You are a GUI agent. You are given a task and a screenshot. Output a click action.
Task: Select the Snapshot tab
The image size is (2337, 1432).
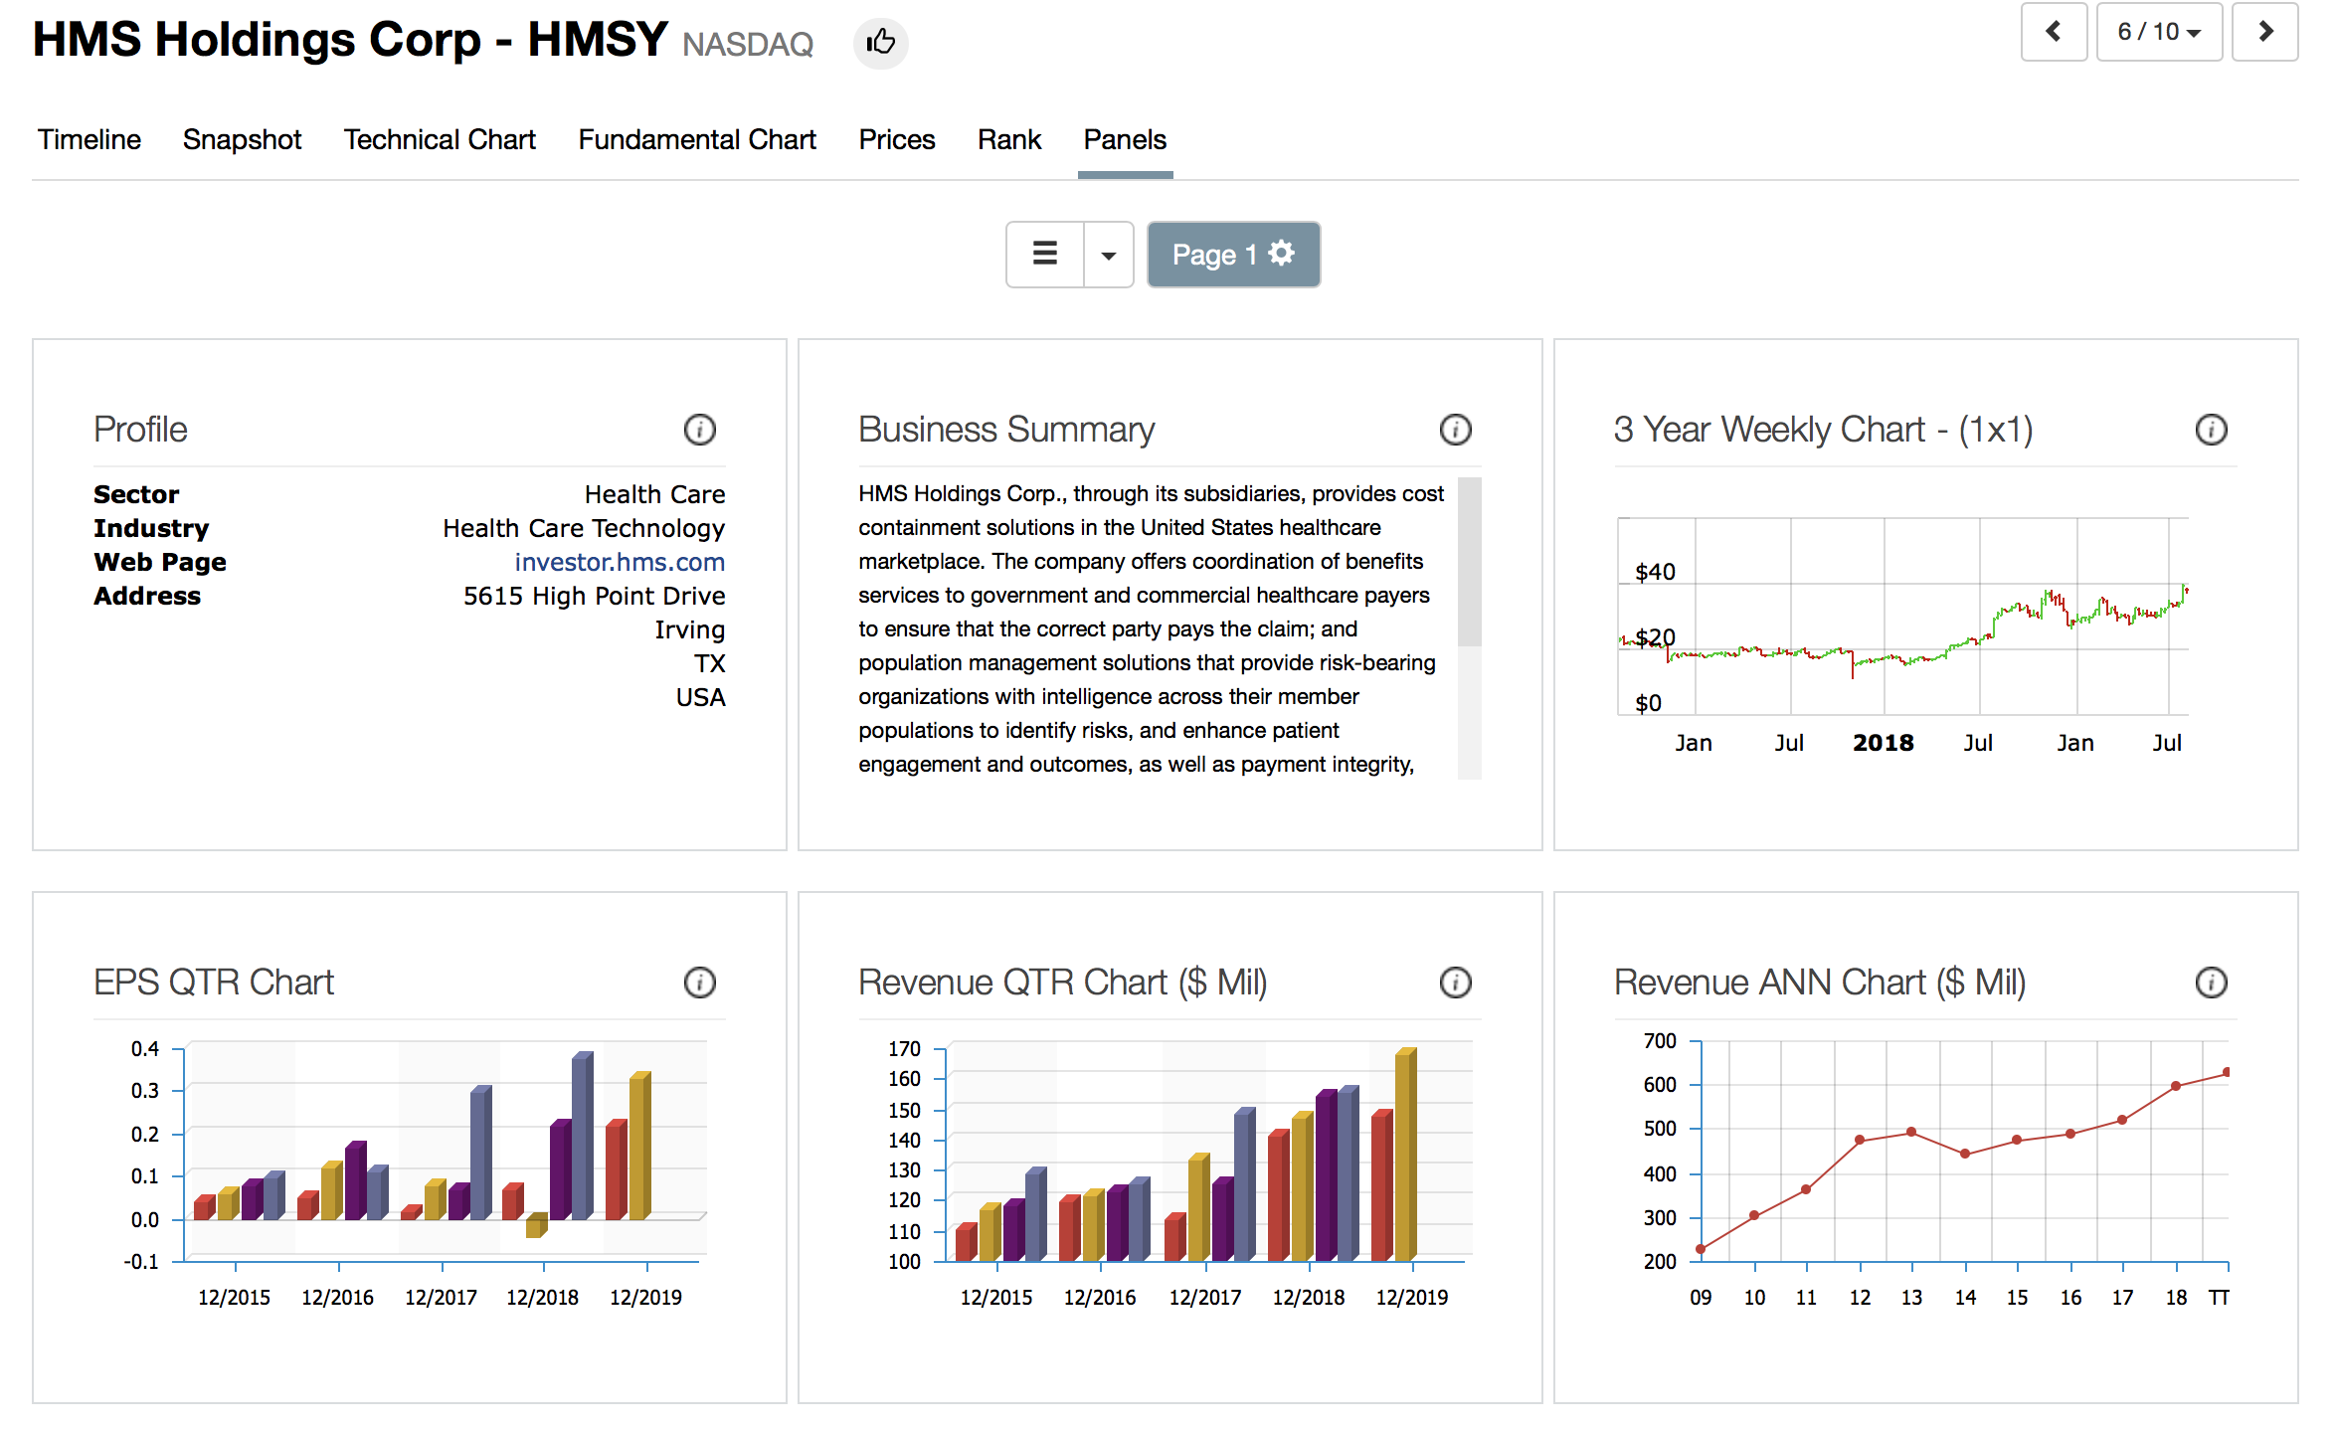point(242,139)
